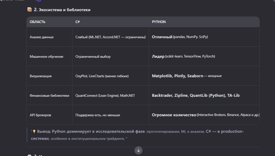Image resolution: width=275 pixels, height=156 pixels.
Task: Select the "Машинное обучение" row label
Action: 46,57
